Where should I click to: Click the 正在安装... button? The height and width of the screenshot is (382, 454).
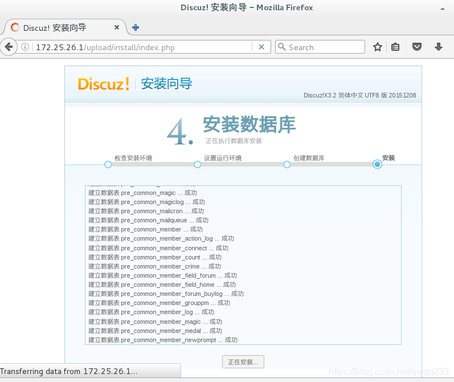[243, 362]
